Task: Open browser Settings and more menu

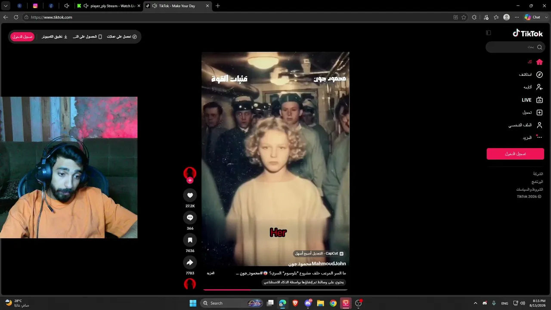Action: (x=517, y=17)
